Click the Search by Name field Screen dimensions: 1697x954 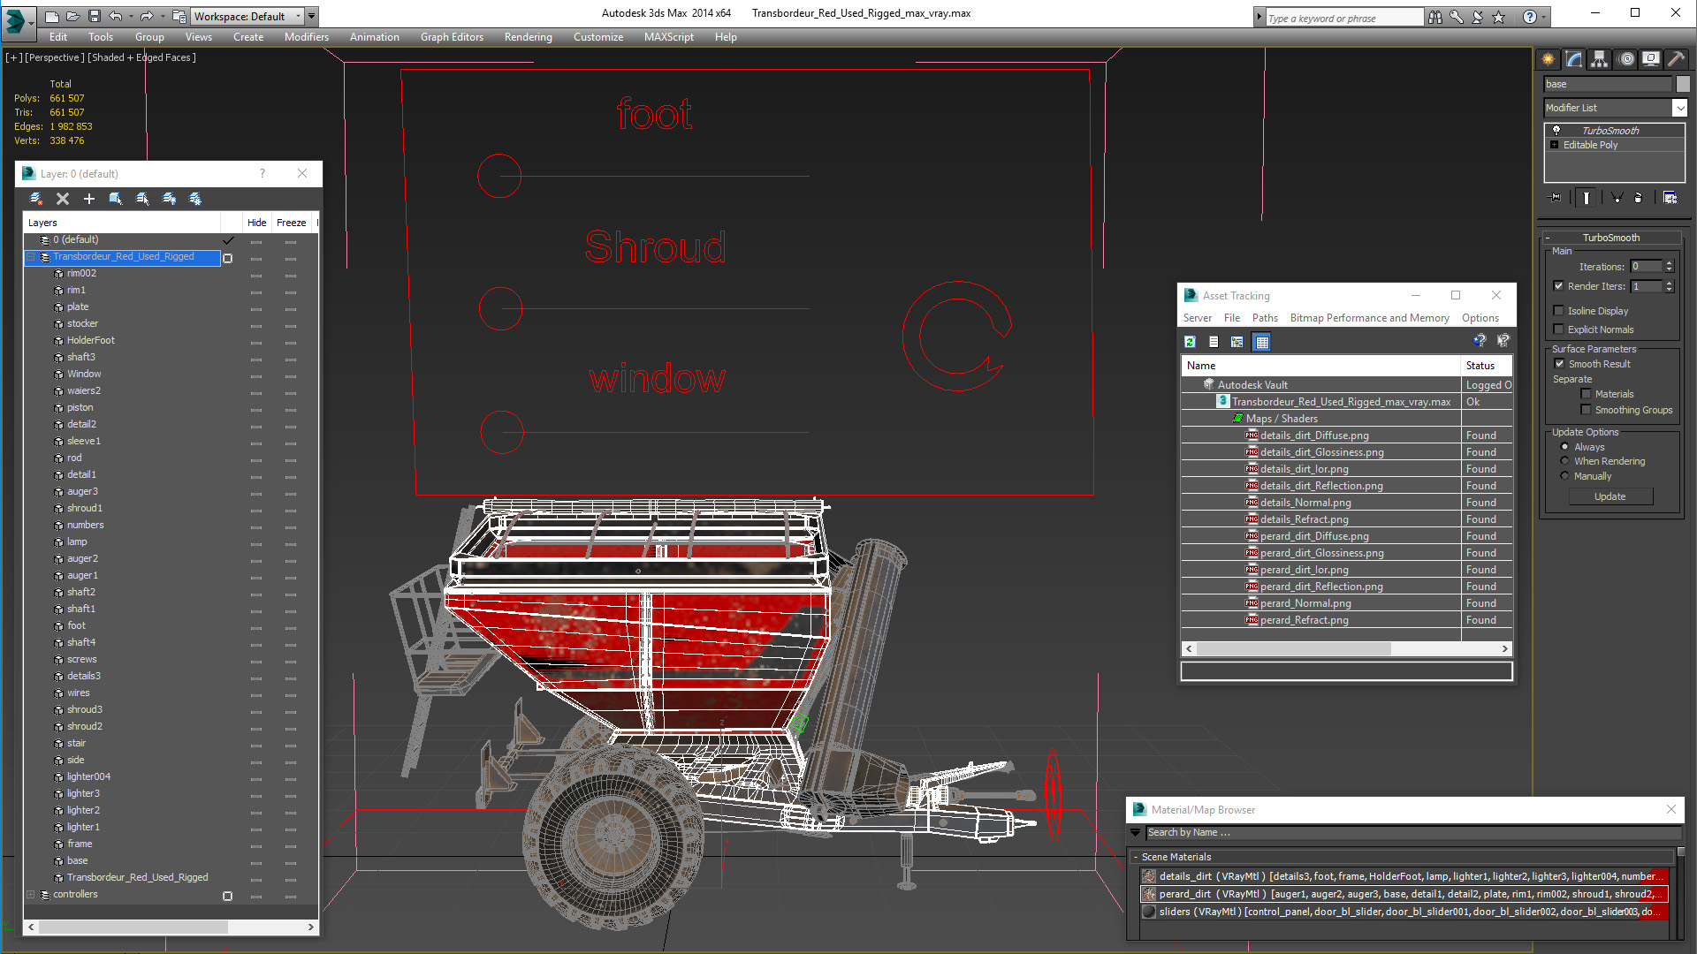click(1412, 833)
